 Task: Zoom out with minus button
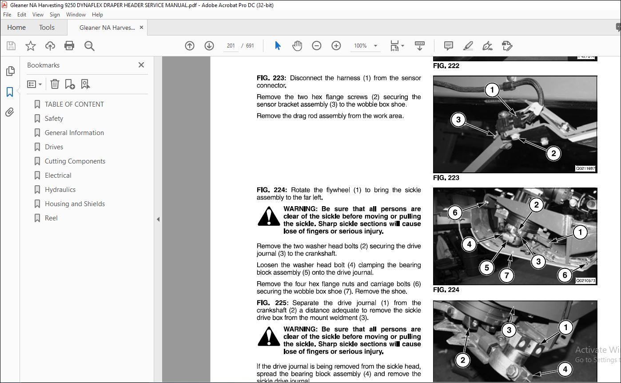pos(317,46)
